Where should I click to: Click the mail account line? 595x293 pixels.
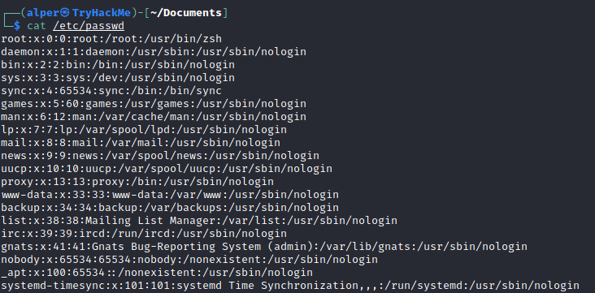pyautogui.click(x=141, y=143)
